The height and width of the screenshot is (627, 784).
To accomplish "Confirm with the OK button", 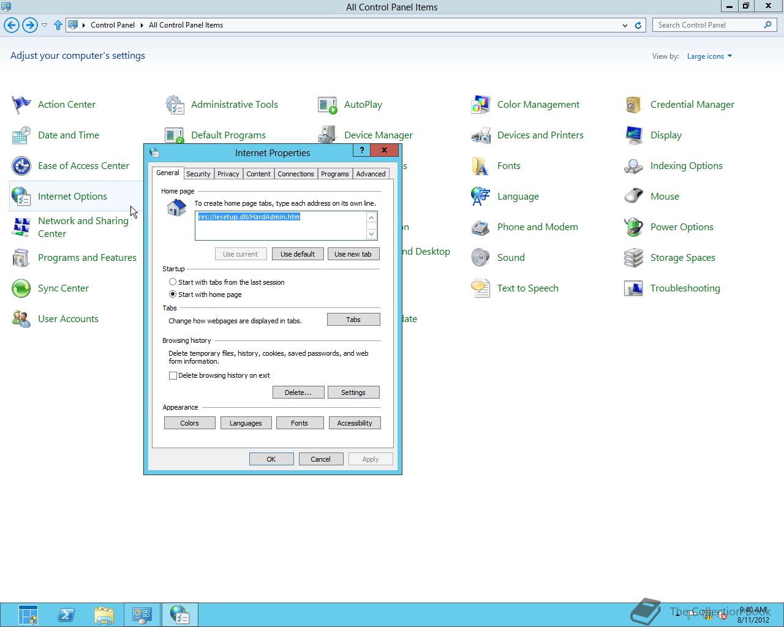I will [x=271, y=459].
